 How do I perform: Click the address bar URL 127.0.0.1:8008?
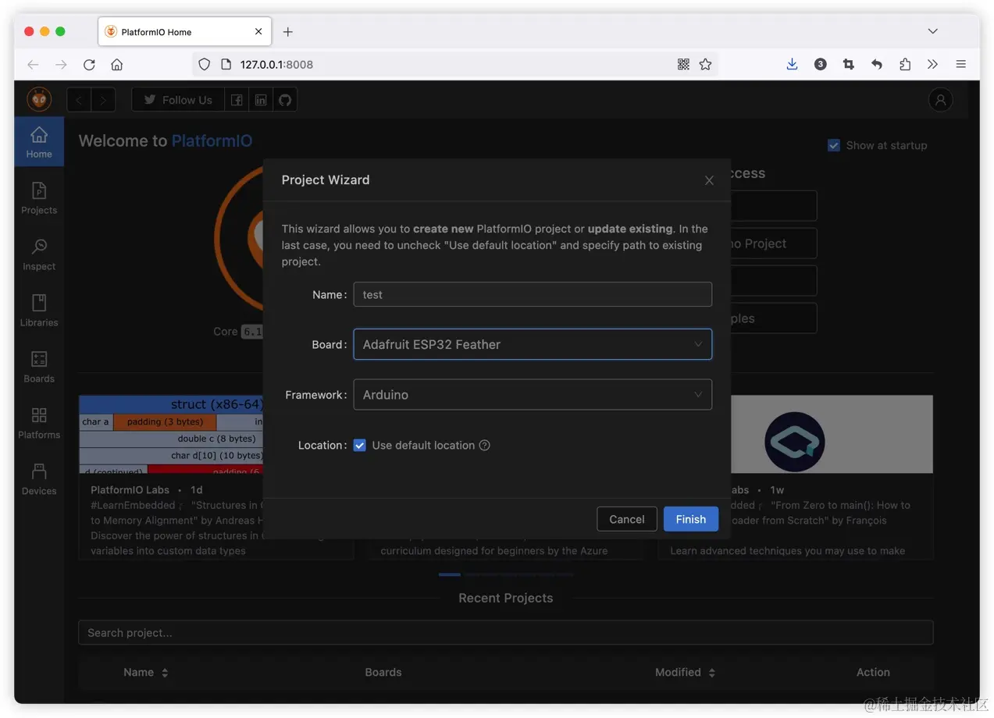276,65
